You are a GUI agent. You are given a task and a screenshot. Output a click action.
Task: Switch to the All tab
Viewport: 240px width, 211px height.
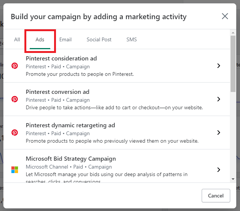(17, 39)
